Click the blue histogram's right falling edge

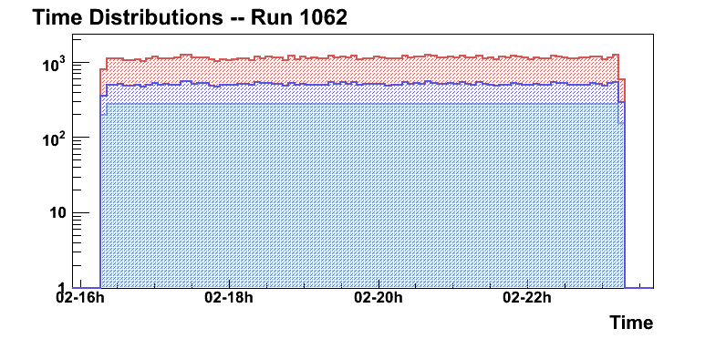(625, 194)
